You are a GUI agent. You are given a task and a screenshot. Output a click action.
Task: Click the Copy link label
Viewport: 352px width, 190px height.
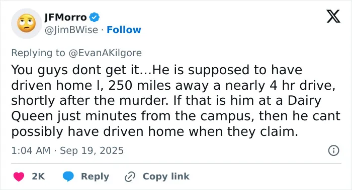[x=166, y=176]
